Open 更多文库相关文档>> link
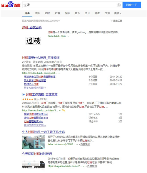This screenshot has height=173, width=147. [35, 125]
